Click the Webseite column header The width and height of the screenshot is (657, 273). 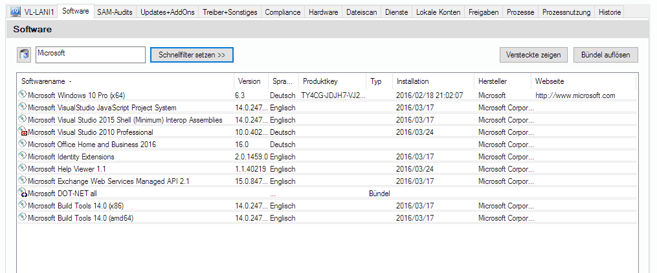[584, 81]
